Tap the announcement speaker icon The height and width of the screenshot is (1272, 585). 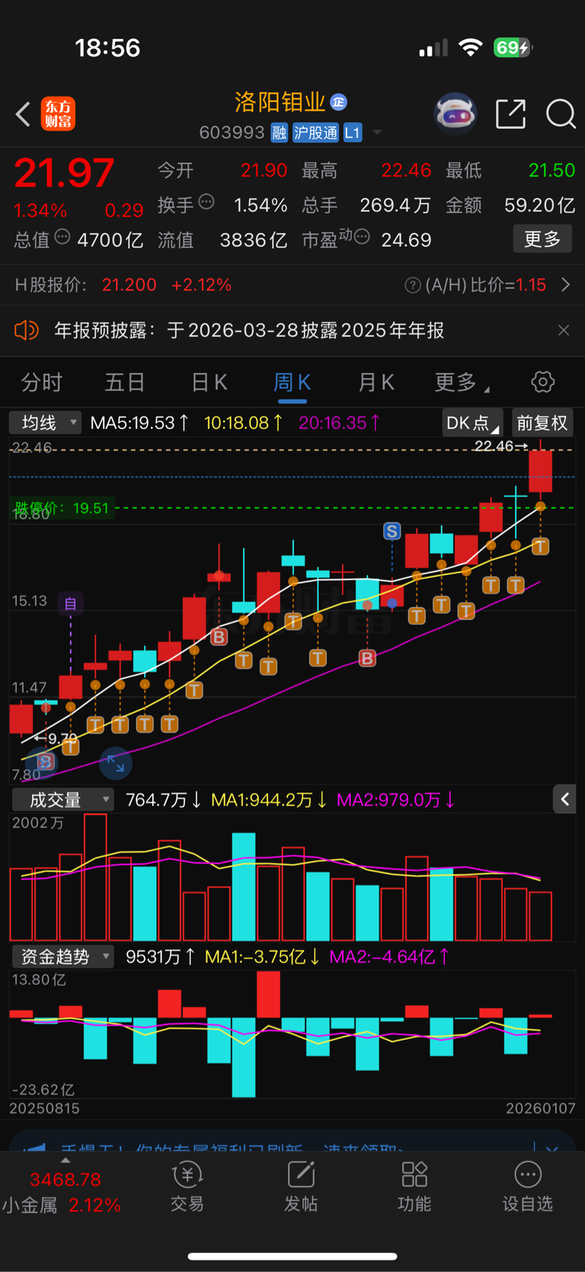click(27, 330)
